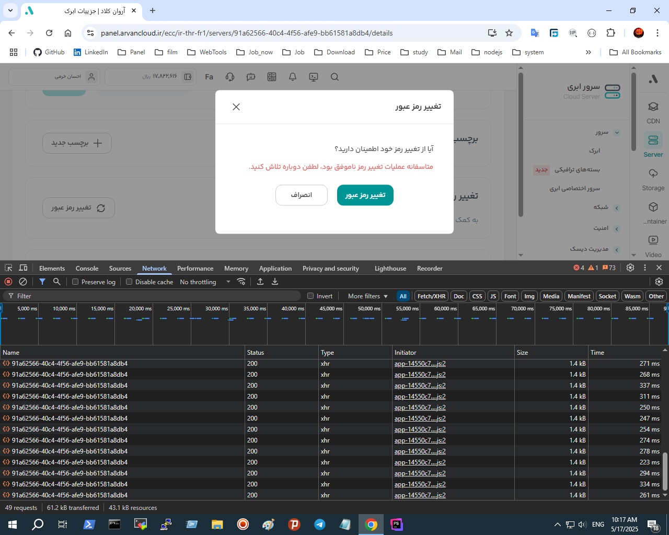Image resolution: width=669 pixels, height=535 pixels.
Task: Clear the network log
Action: 23,282
